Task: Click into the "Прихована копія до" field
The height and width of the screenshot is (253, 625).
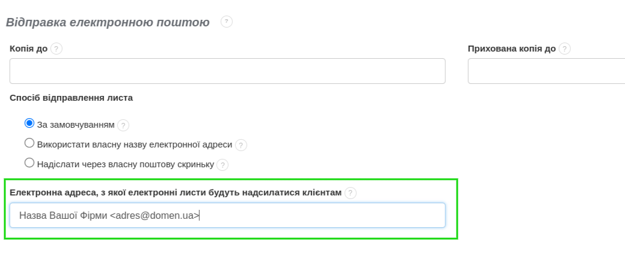Action: tap(546, 71)
